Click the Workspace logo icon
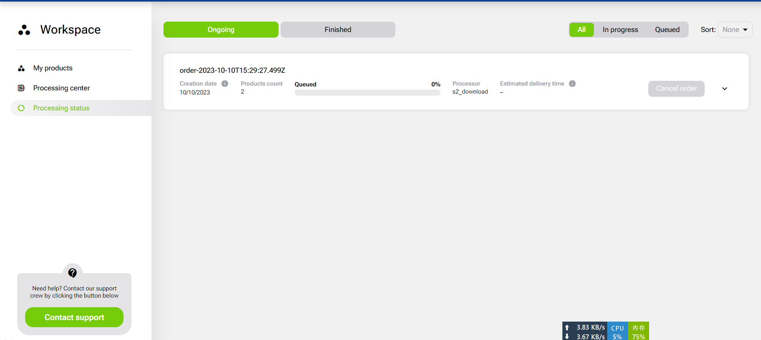 click(x=24, y=30)
